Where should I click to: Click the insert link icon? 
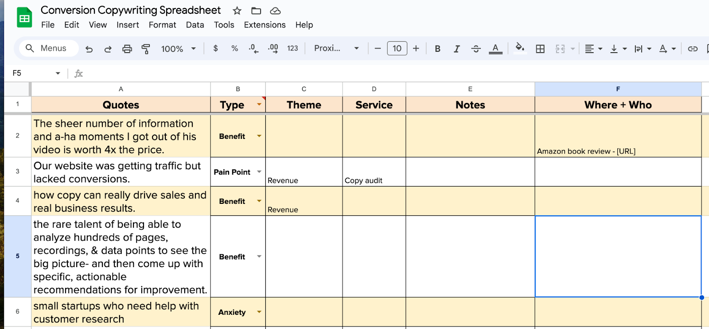tap(693, 49)
